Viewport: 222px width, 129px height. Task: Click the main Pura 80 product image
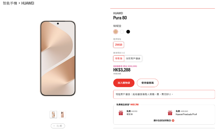[58, 58]
